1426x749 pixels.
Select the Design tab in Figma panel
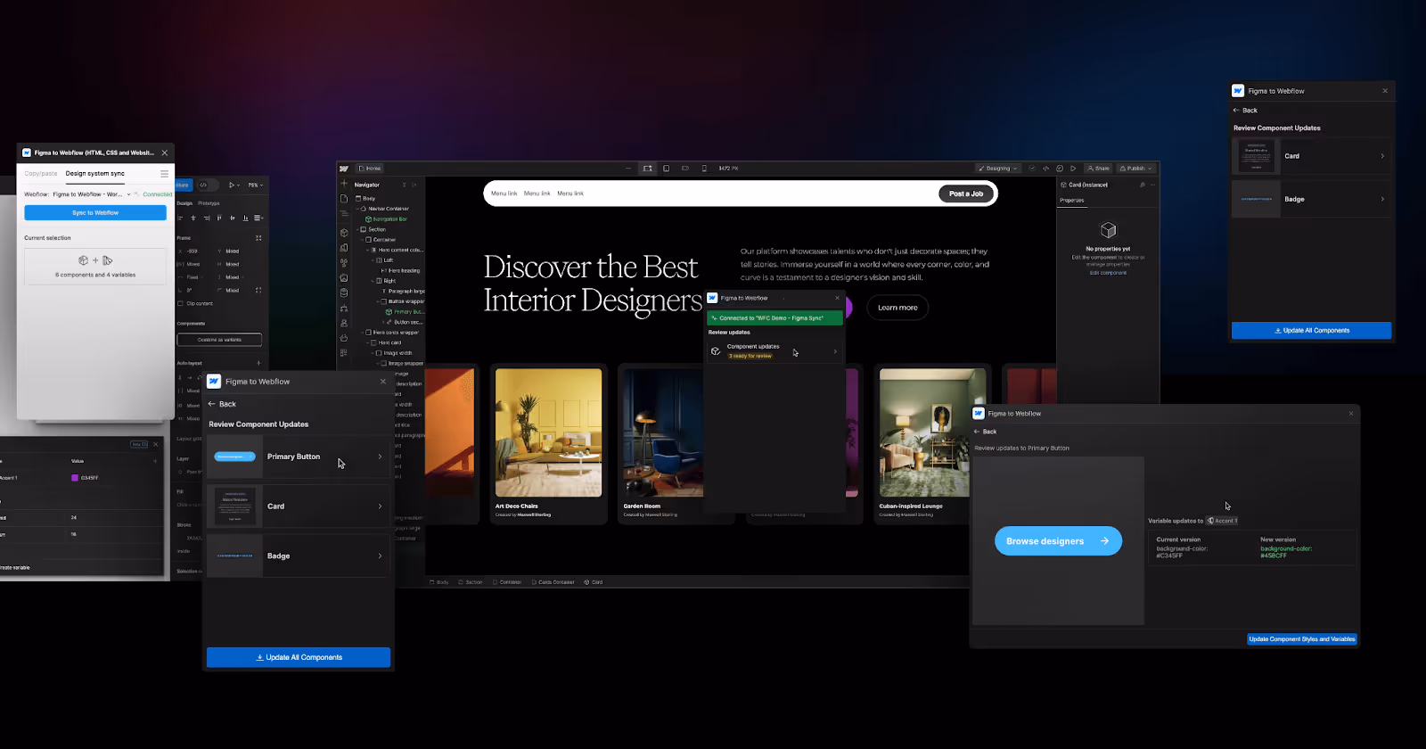184,203
